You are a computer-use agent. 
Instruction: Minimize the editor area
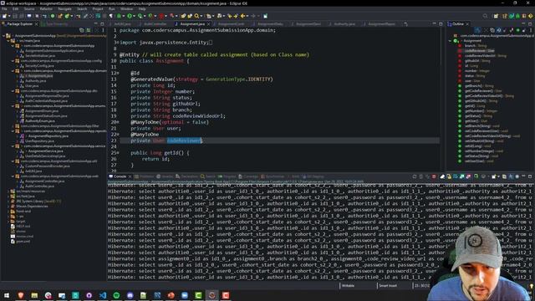pos(434,24)
